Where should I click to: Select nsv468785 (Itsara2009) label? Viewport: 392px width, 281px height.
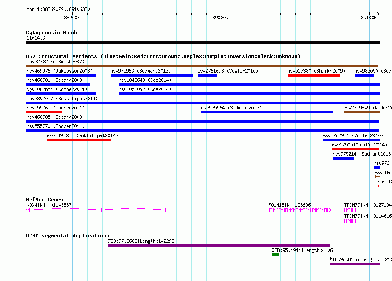(x=55, y=117)
